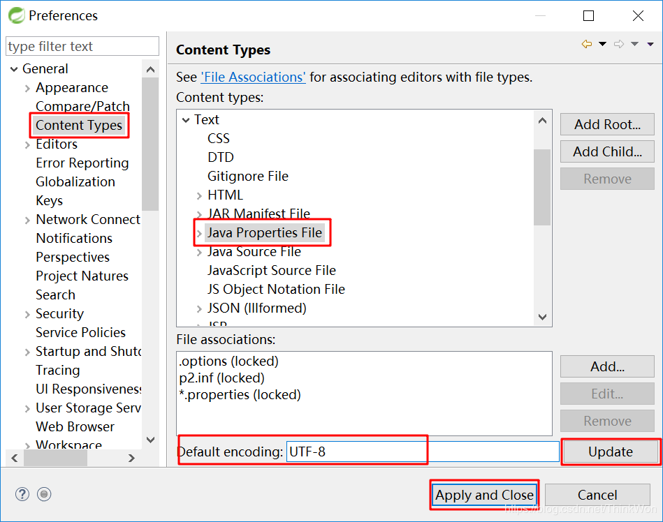Collapse the General tree node
The height and width of the screenshot is (522, 663).
coord(14,69)
